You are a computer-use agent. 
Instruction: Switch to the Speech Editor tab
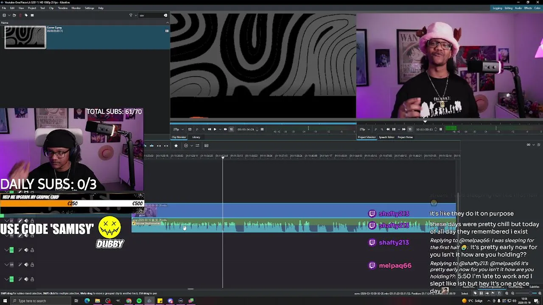[386, 137]
